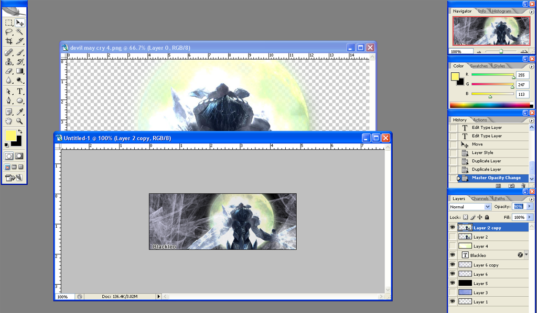Delete the current state in History palette
Image resolution: width=537 pixels, height=313 pixels.
(523, 185)
